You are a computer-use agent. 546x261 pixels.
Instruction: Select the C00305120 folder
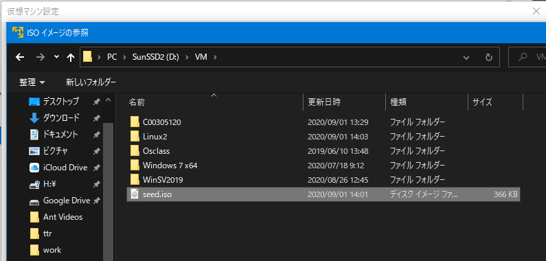click(x=323, y=122)
